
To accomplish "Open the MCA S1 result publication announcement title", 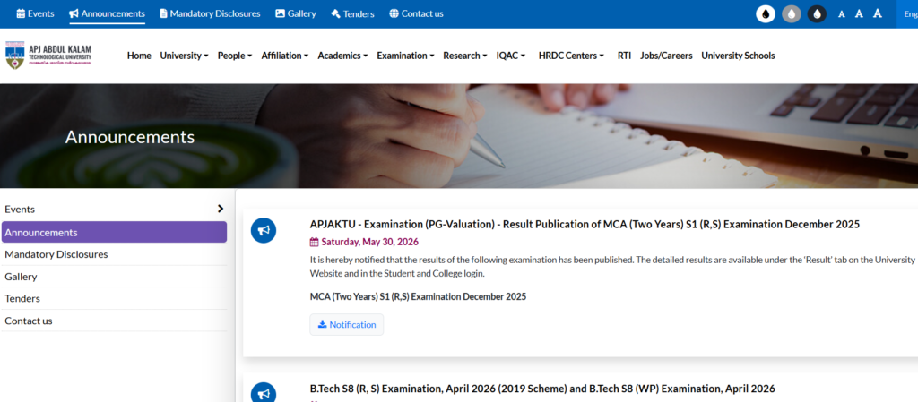I will 585,225.
